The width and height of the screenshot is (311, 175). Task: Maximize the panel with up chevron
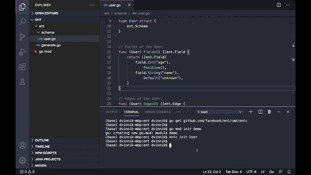pyautogui.click(x=278, y=112)
